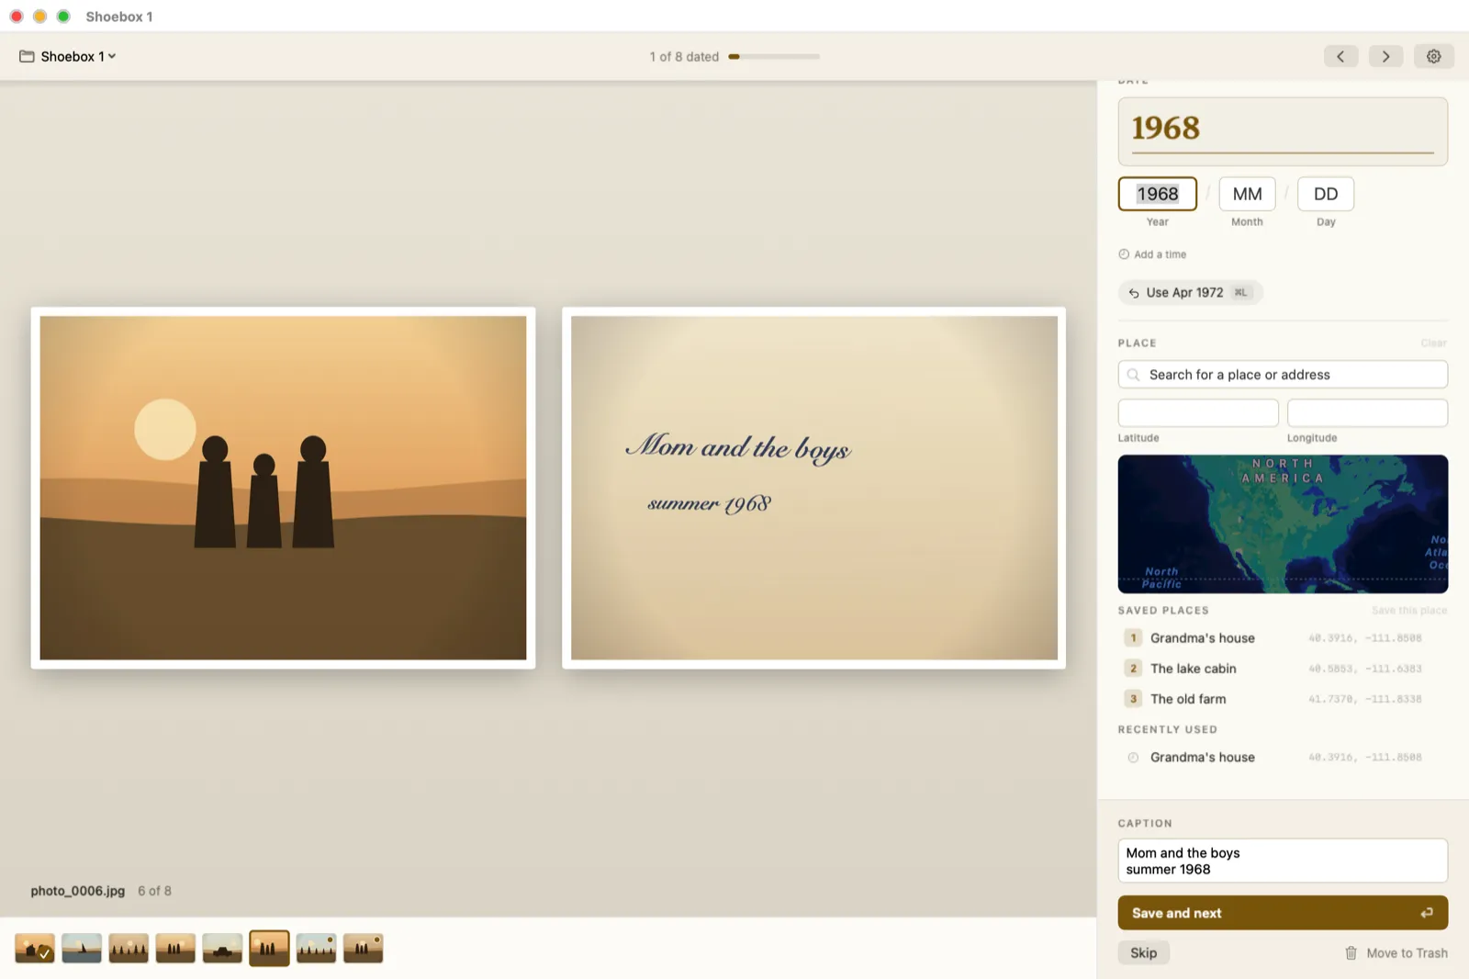
Task: Click number 3 badge beside The old farm
Action: [1133, 699]
